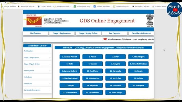Open the Fee Payment top tab
The width and height of the screenshot is (182, 102).
click(115, 33)
